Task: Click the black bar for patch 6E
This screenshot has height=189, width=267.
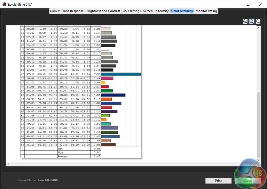Action: (107, 70)
